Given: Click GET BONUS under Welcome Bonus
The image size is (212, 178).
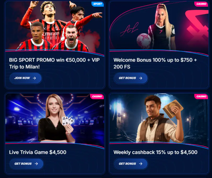Looking at the screenshot, I should pyautogui.click(x=131, y=78).
